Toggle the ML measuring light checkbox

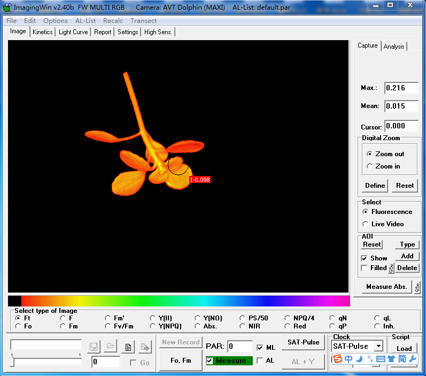(260, 348)
